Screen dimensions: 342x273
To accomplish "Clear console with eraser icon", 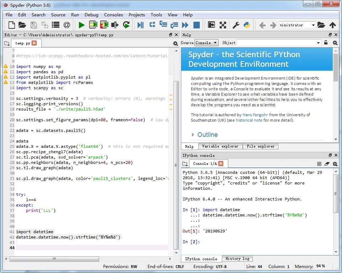I will click(x=327, y=164).
